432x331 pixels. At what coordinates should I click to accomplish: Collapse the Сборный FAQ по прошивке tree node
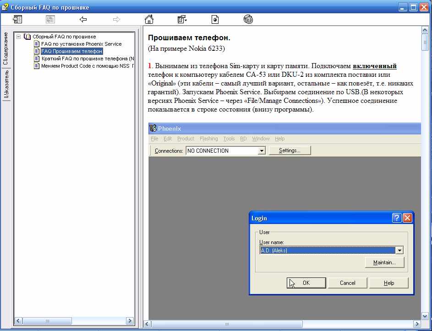18,37
